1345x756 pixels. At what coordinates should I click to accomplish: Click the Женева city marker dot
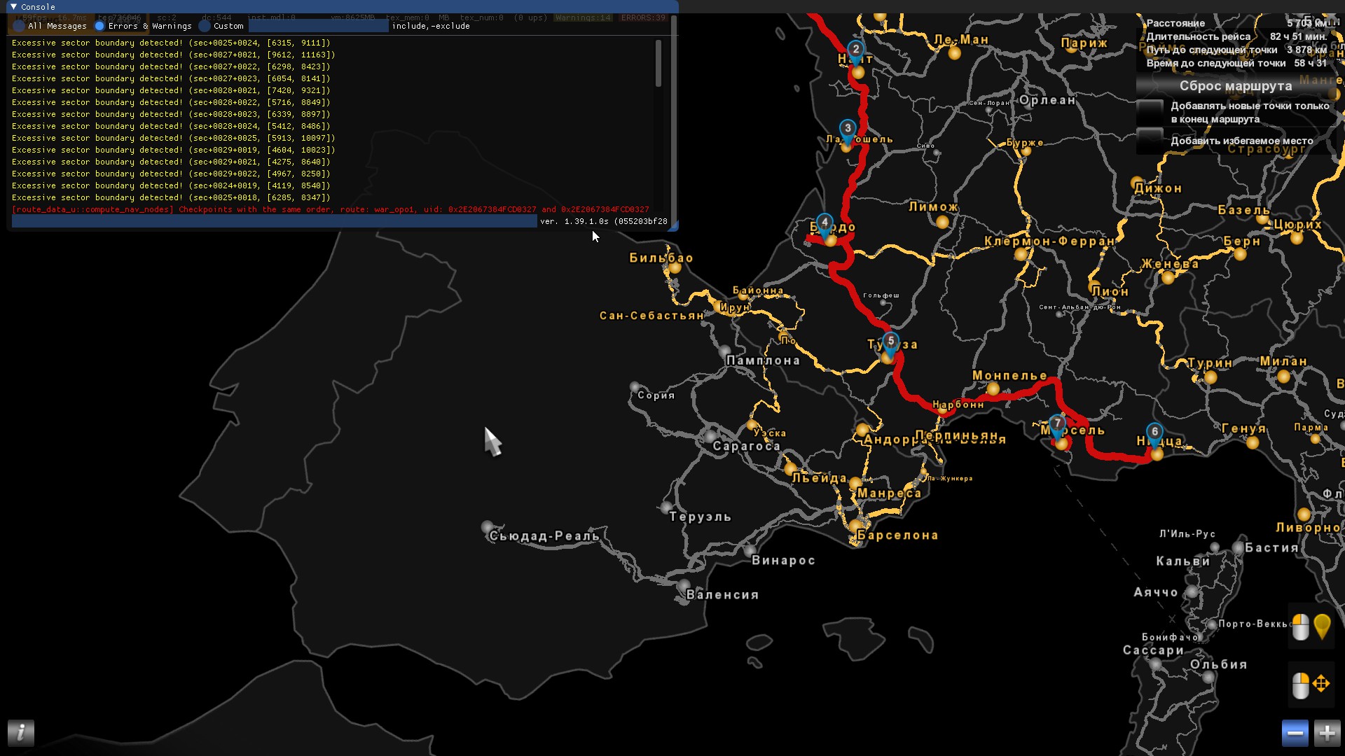(1168, 277)
